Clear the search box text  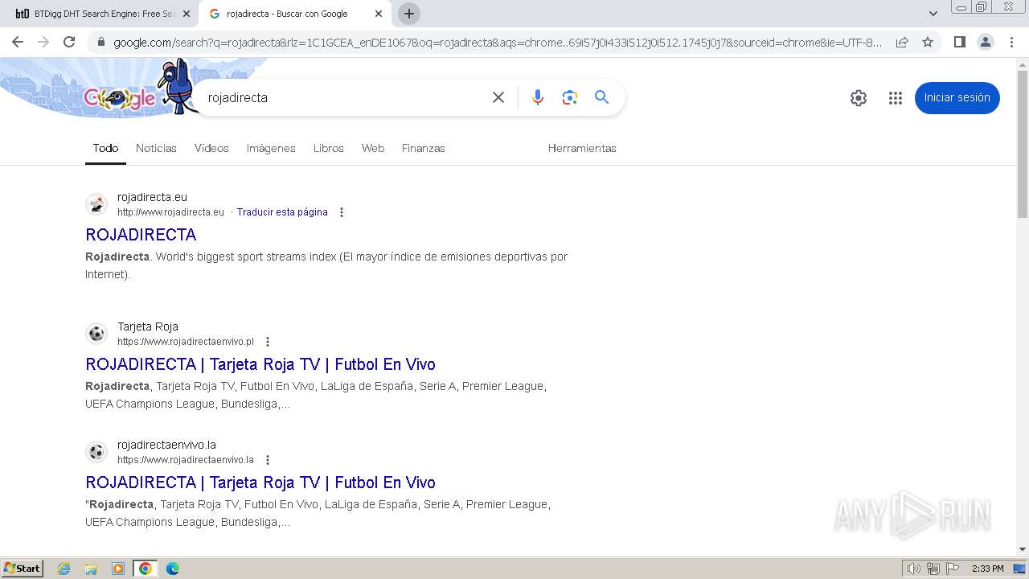(498, 97)
